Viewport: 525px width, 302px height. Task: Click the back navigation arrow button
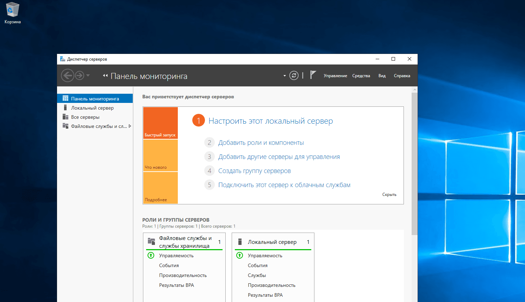pyautogui.click(x=67, y=75)
